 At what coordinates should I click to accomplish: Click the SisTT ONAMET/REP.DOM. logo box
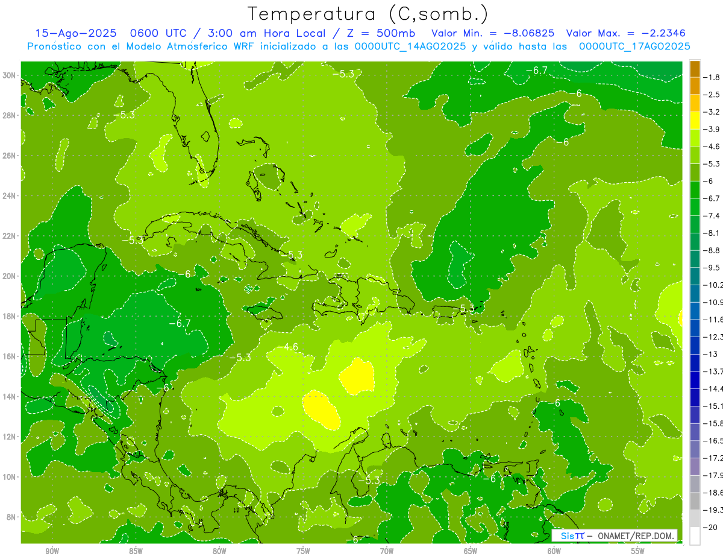pos(614,535)
